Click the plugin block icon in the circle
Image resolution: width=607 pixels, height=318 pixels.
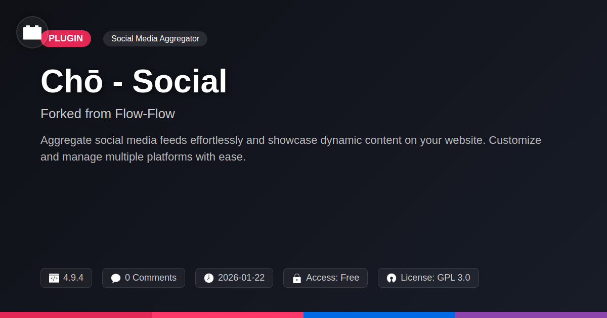(32, 32)
